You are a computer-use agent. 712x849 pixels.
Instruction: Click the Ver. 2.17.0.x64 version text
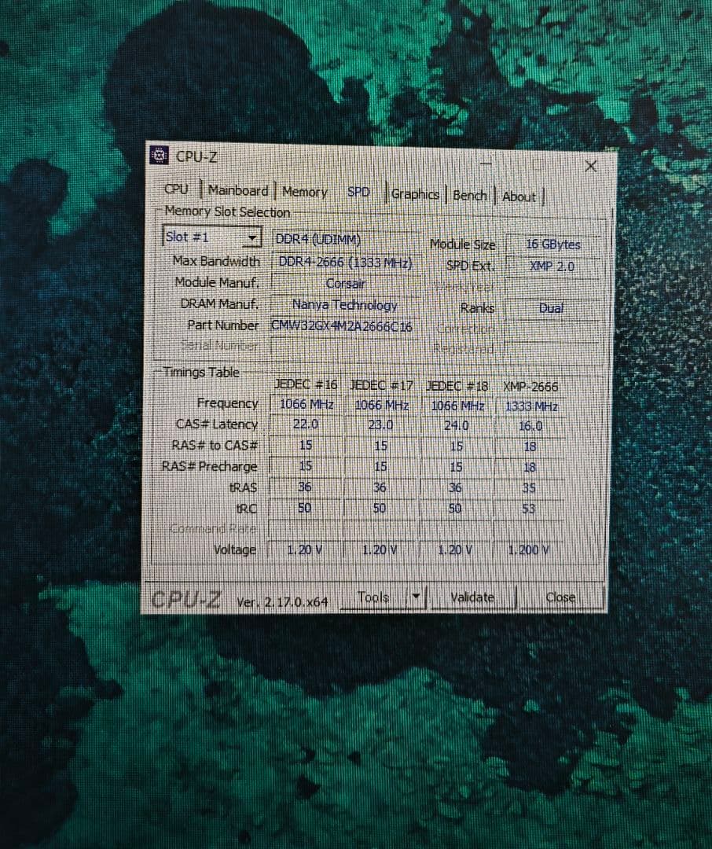point(282,601)
